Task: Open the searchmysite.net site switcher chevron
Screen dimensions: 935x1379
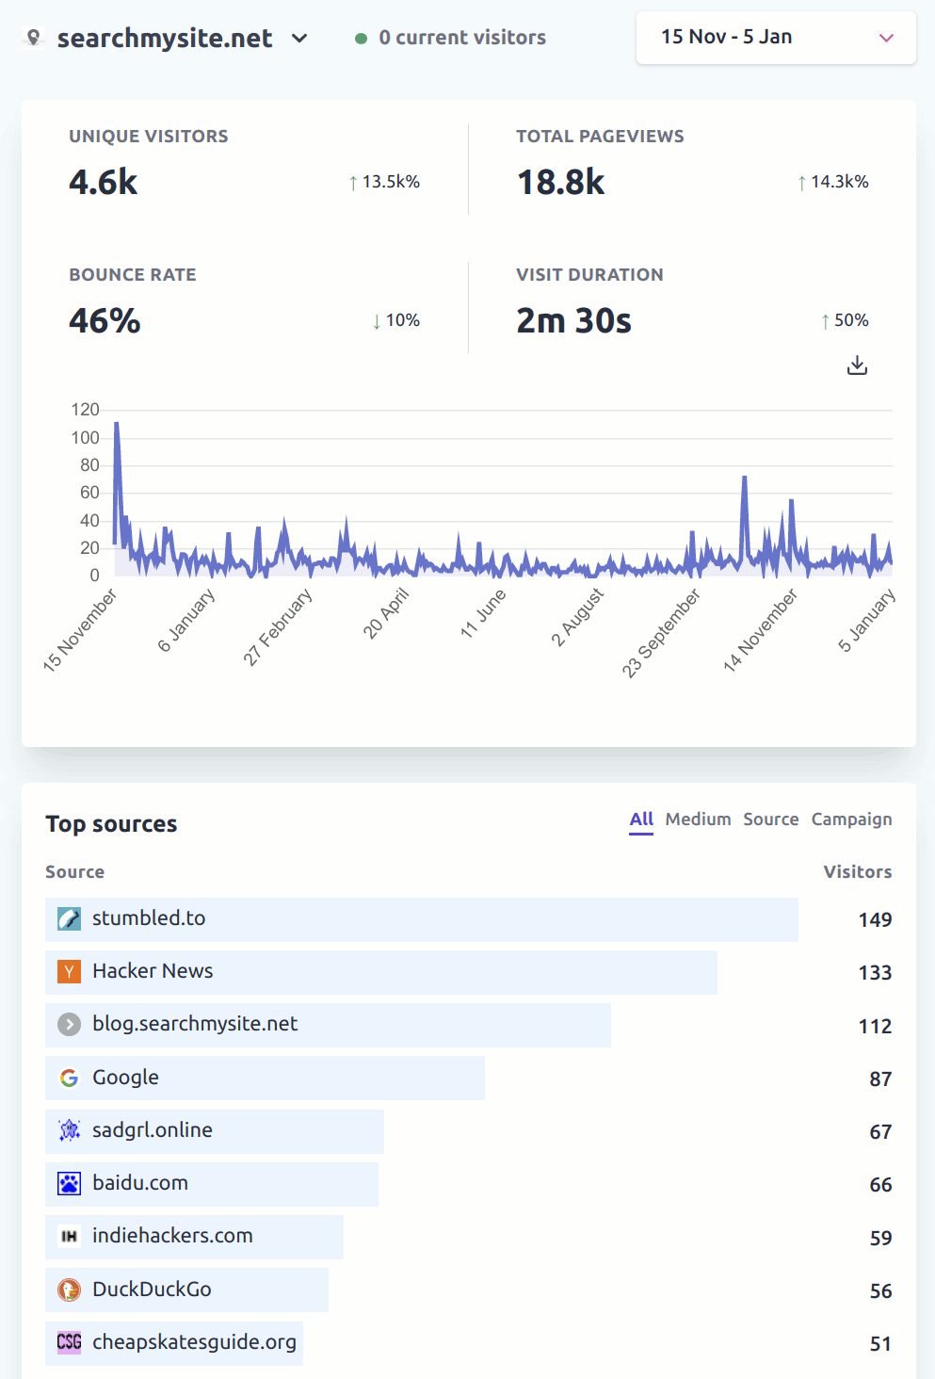Action: pos(299,39)
